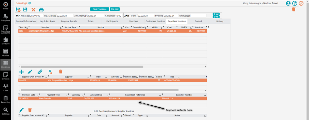Switch to Customers Invoices tab
Screen dimensions: 309x120
tap(155, 21)
